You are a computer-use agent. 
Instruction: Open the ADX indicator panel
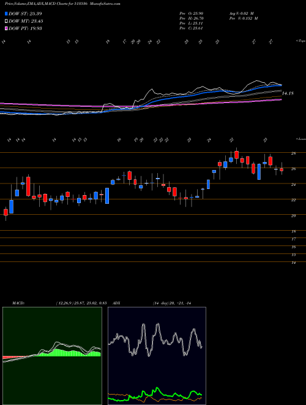point(157,356)
